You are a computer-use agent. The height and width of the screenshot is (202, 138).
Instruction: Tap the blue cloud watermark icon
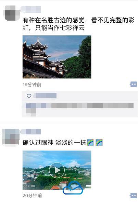point(73,188)
